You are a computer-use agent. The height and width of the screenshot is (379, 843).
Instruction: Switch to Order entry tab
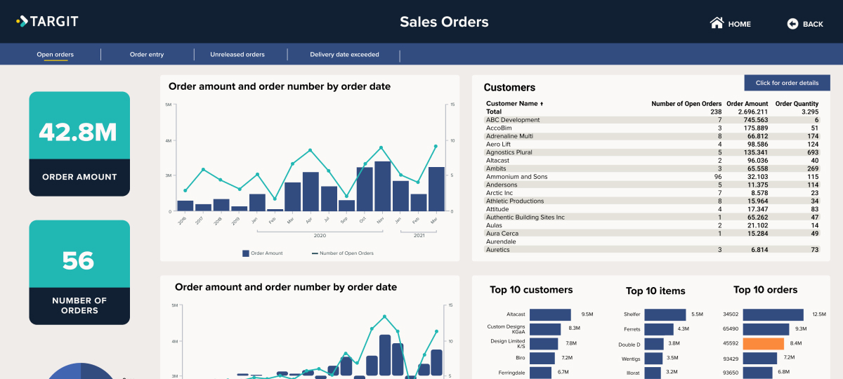(x=147, y=54)
